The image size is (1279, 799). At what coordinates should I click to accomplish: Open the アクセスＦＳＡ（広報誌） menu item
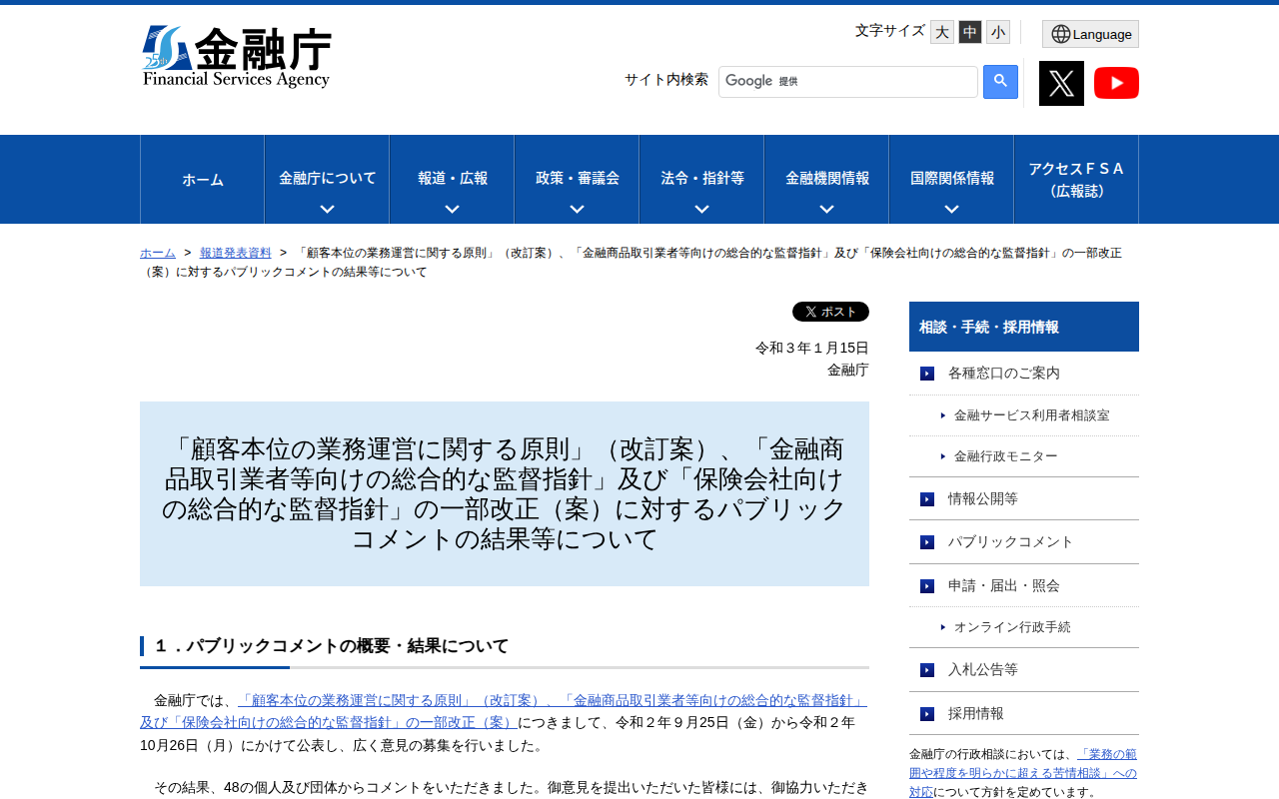[x=1075, y=180]
